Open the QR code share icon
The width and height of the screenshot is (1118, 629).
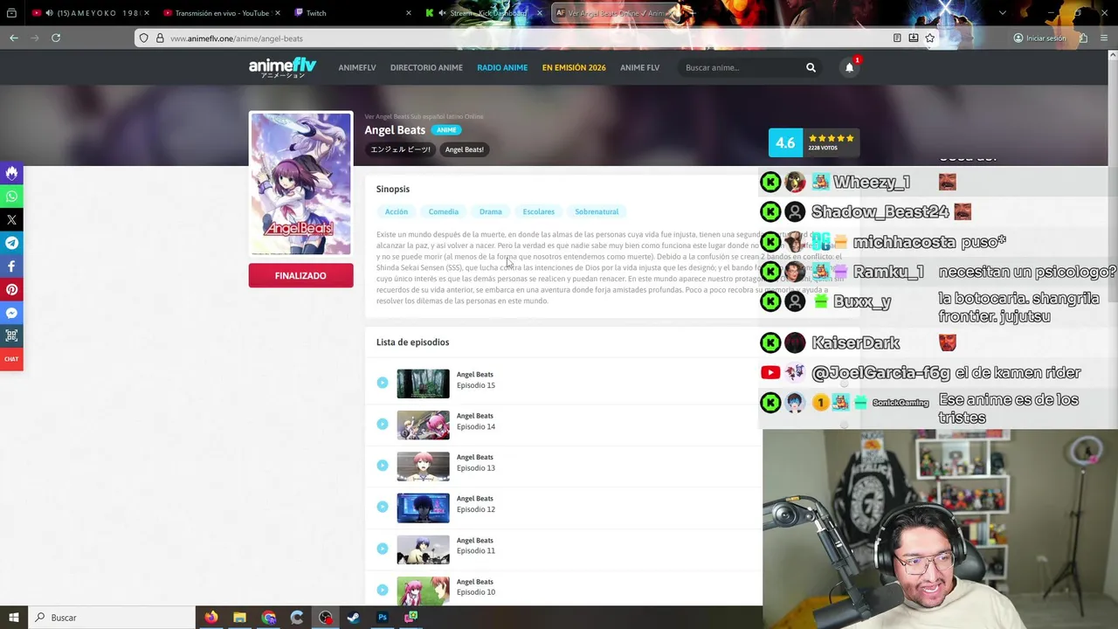(x=11, y=335)
